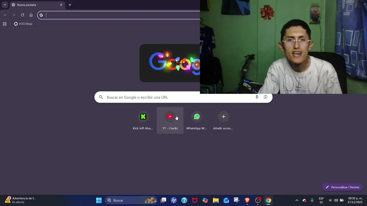Open Snipping Tool from taskbar

click(x=237, y=200)
